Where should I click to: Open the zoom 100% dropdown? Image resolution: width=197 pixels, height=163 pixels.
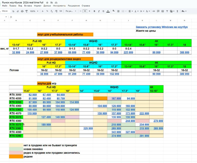click(x=34, y=11)
